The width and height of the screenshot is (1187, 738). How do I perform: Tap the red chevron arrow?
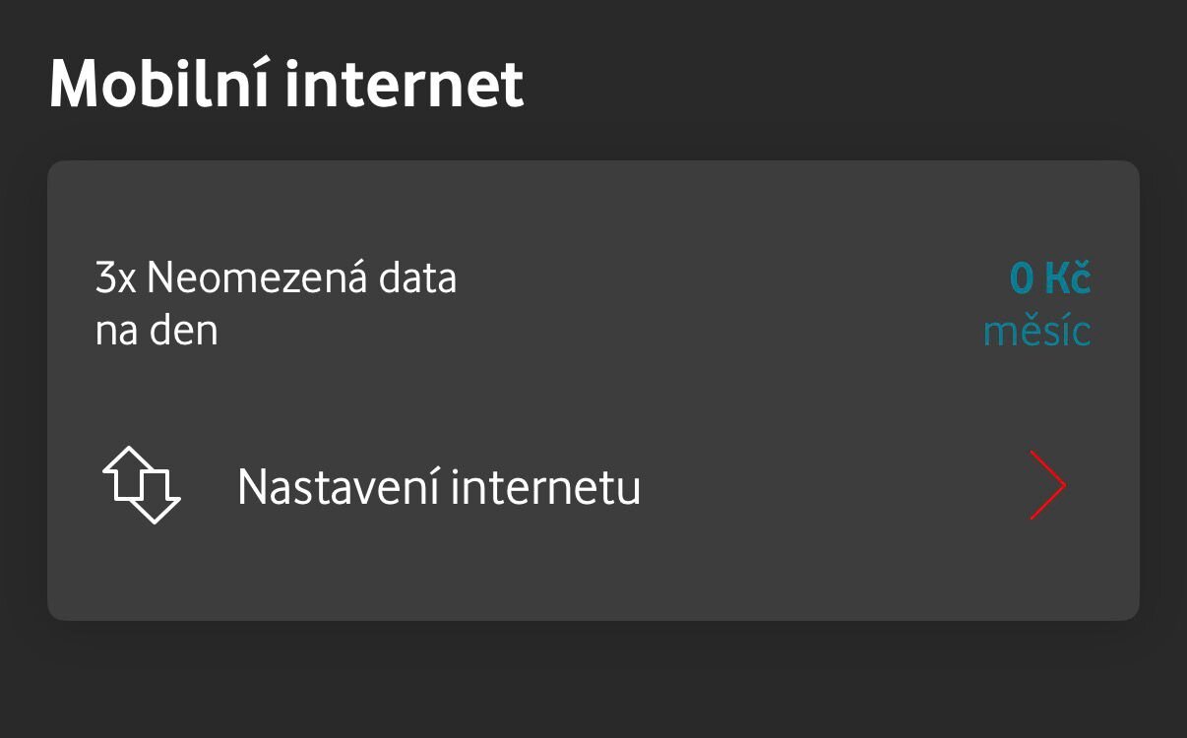click(x=1048, y=485)
